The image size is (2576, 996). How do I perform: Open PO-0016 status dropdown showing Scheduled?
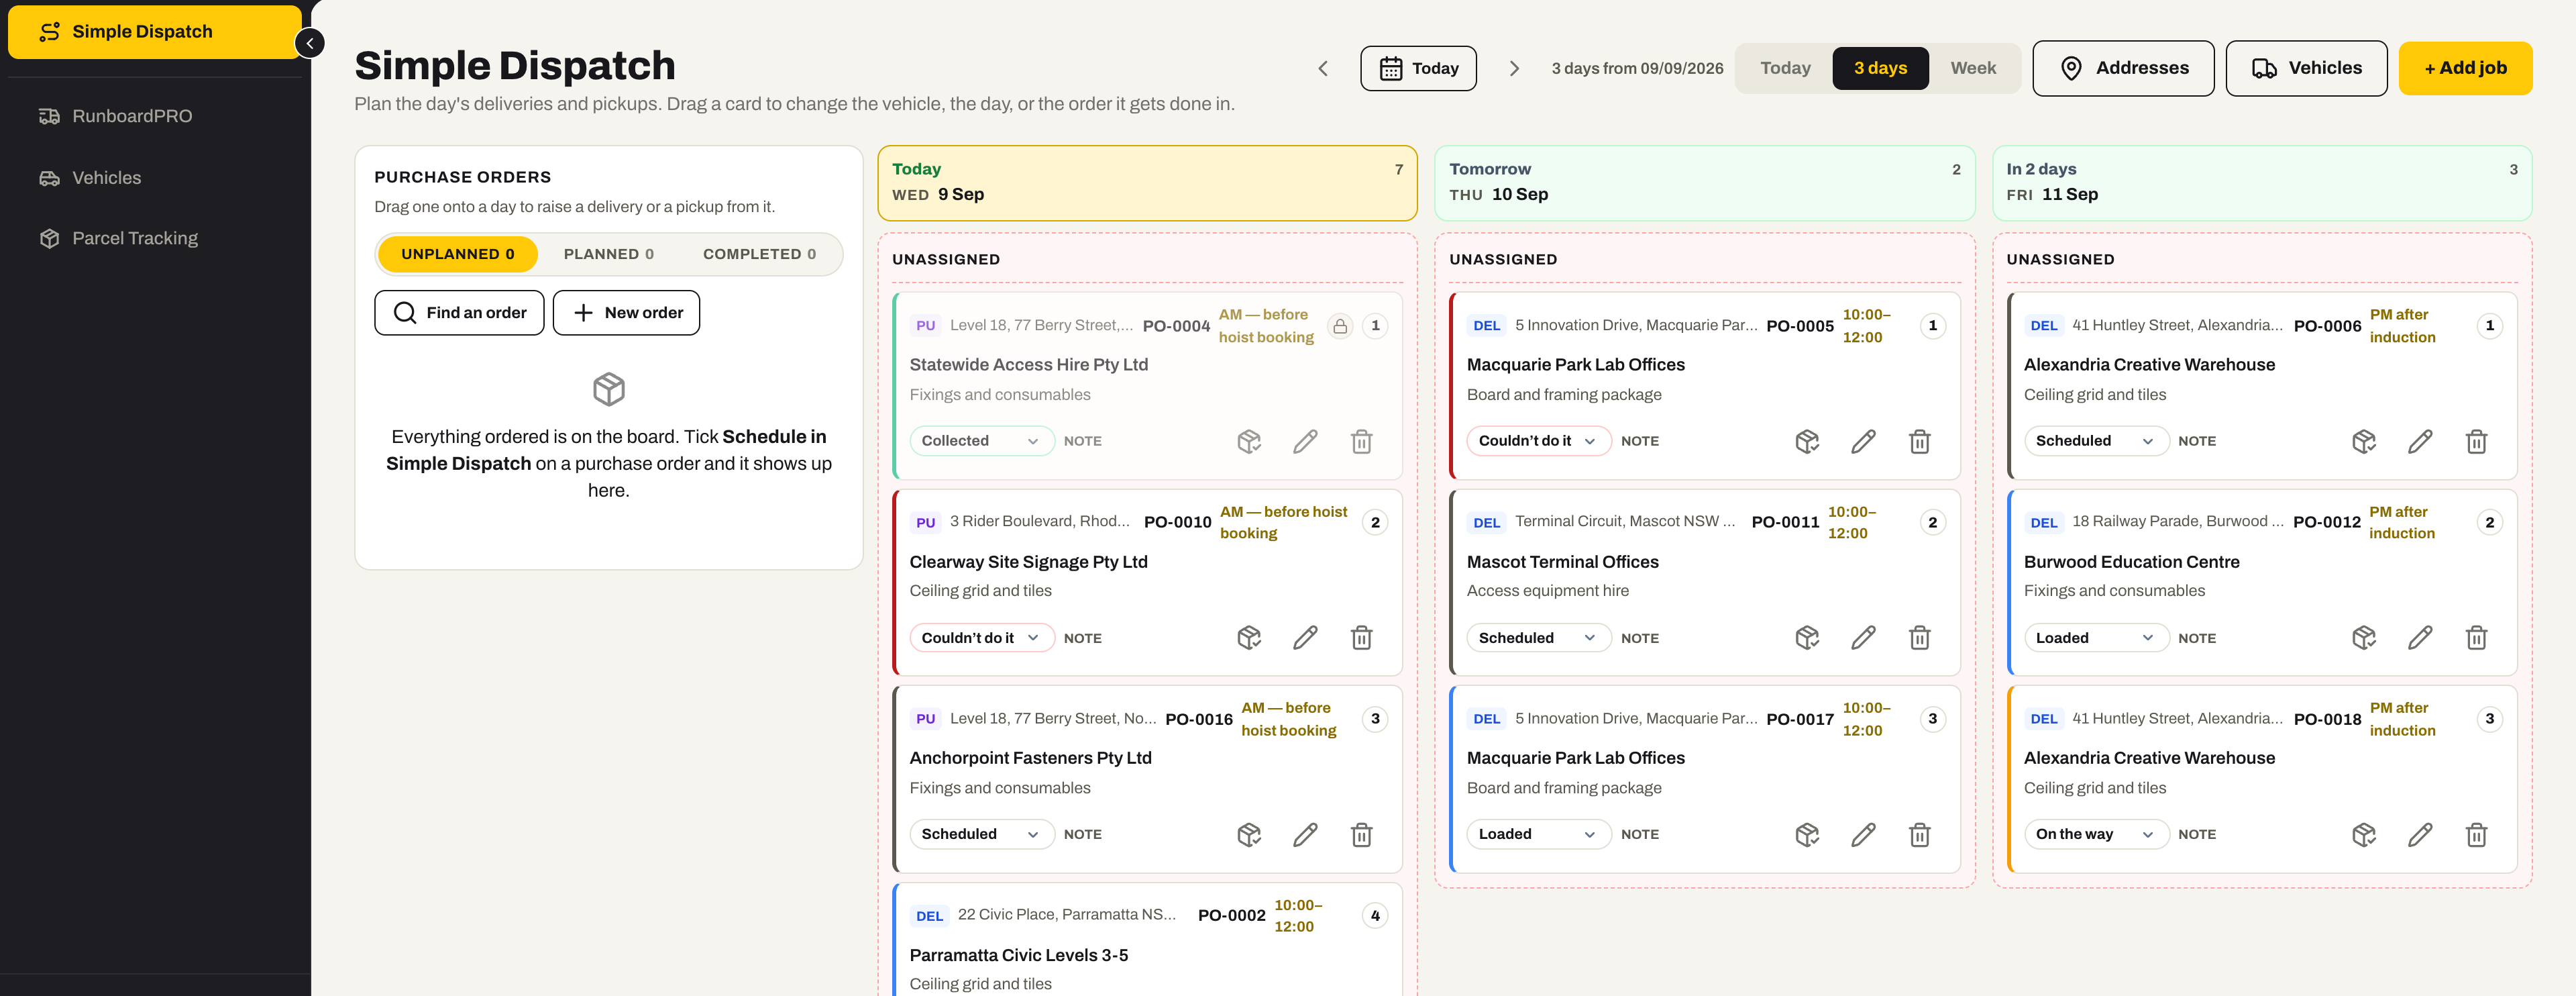(981, 834)
